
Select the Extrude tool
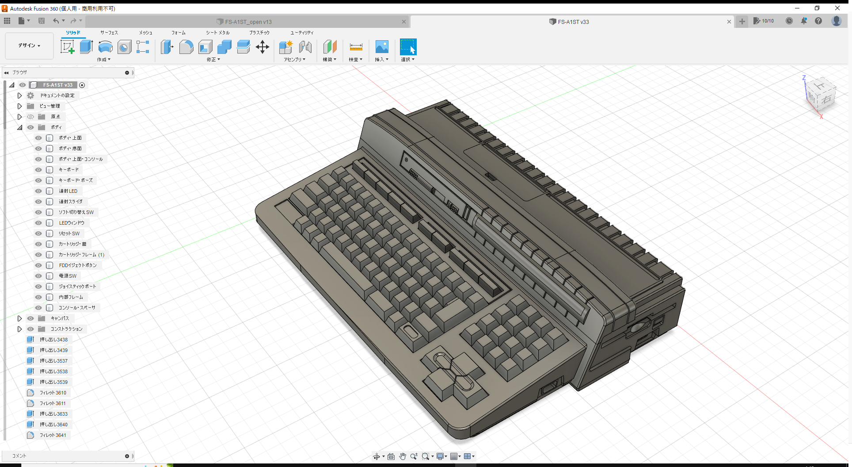point(86,46)
